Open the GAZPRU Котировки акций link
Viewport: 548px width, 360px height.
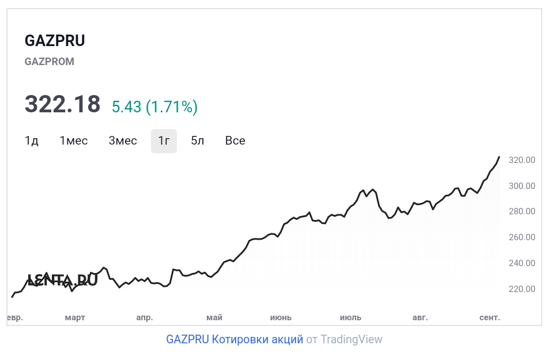coord(235,339)
